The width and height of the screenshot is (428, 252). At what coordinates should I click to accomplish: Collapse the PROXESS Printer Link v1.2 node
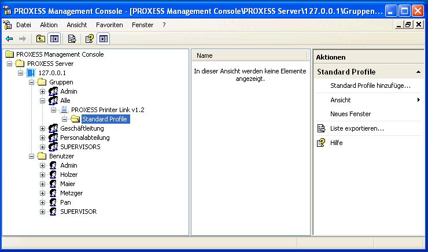coord(53,110)
